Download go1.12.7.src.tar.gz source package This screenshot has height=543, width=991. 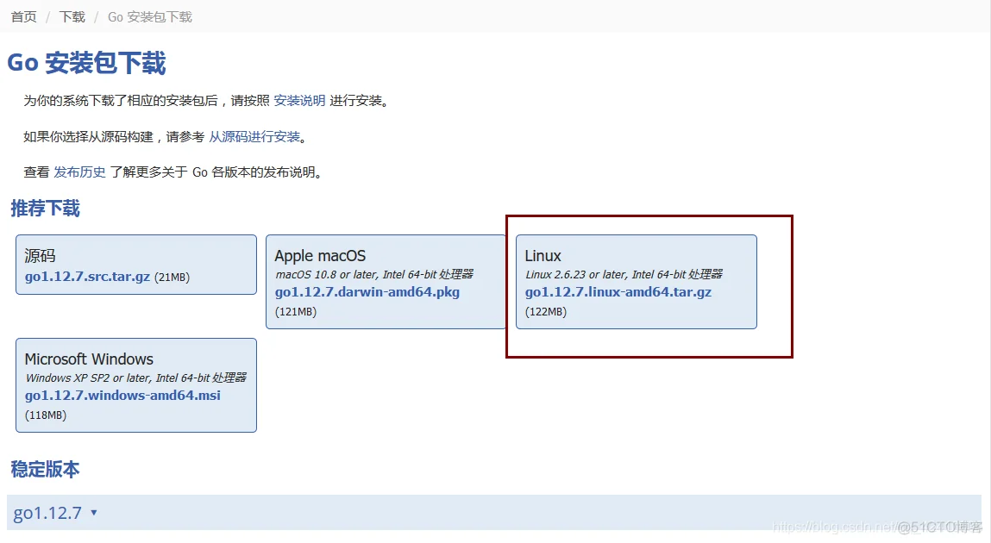(87, 277)
